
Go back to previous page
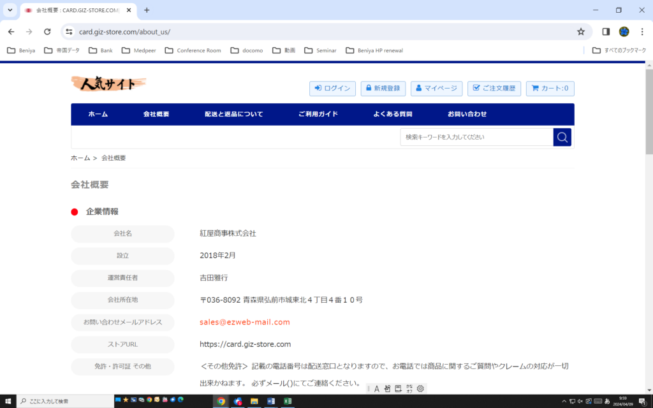[11, 31]
